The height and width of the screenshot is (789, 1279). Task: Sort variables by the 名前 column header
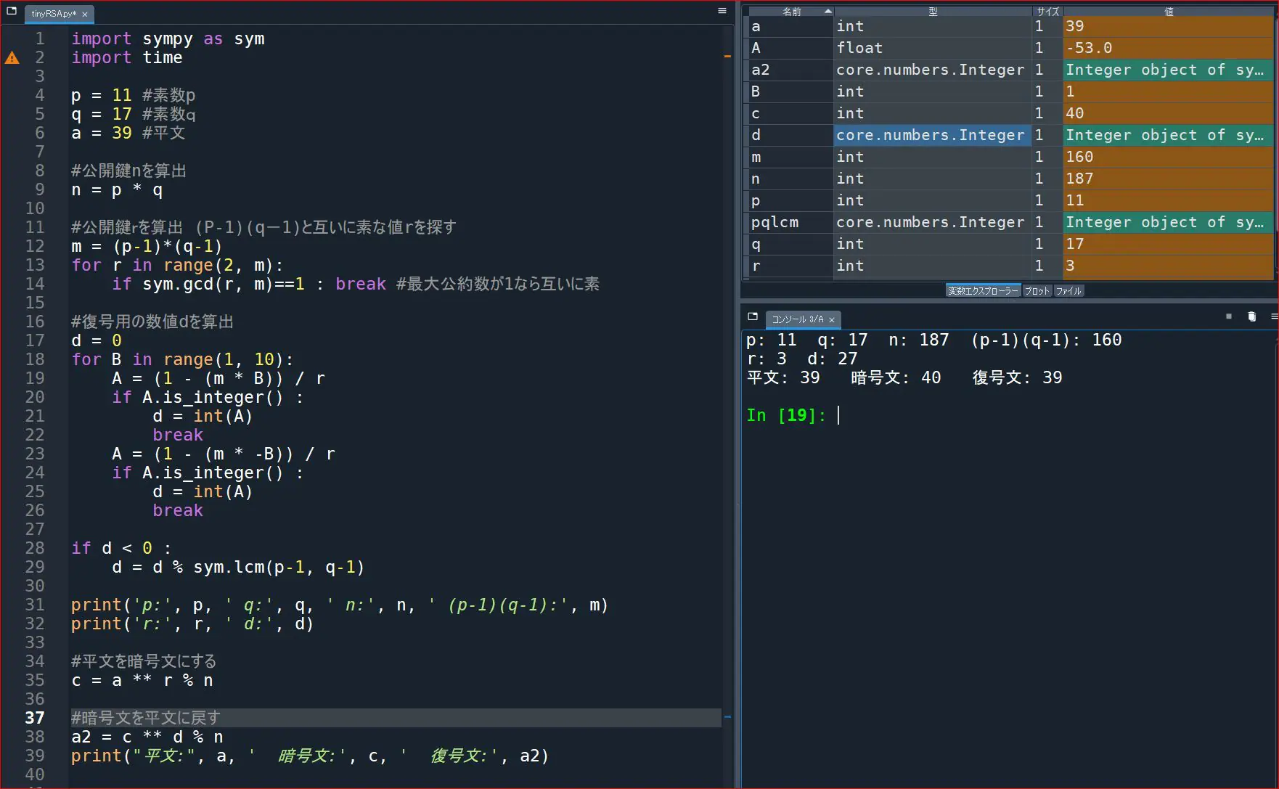(791, 12)
